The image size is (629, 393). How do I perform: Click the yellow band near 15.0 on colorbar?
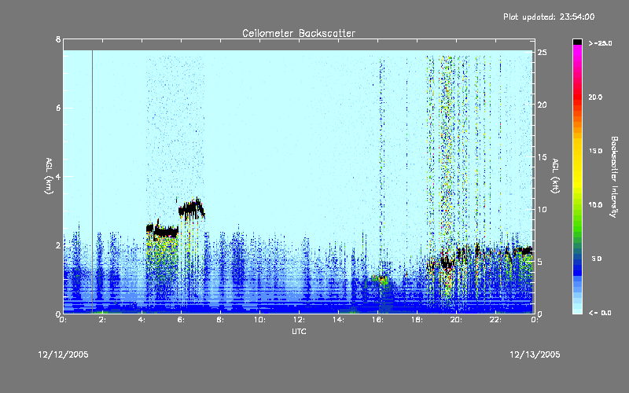577,151
